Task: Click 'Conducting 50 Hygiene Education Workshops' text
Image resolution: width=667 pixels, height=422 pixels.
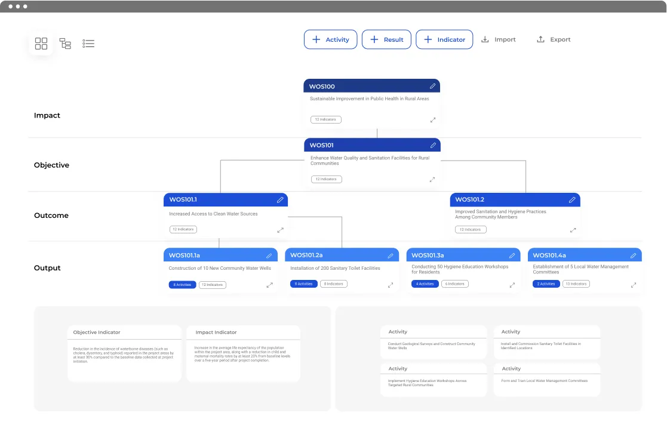Action: coord(460,269)
